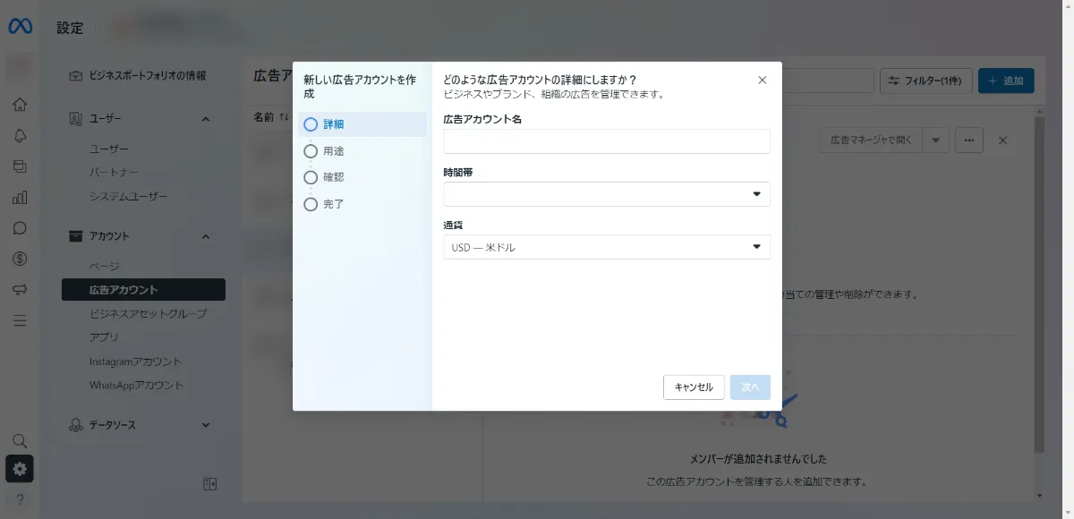Click the settings gear icon
The image size is (1074, 519).
point(20,469)
